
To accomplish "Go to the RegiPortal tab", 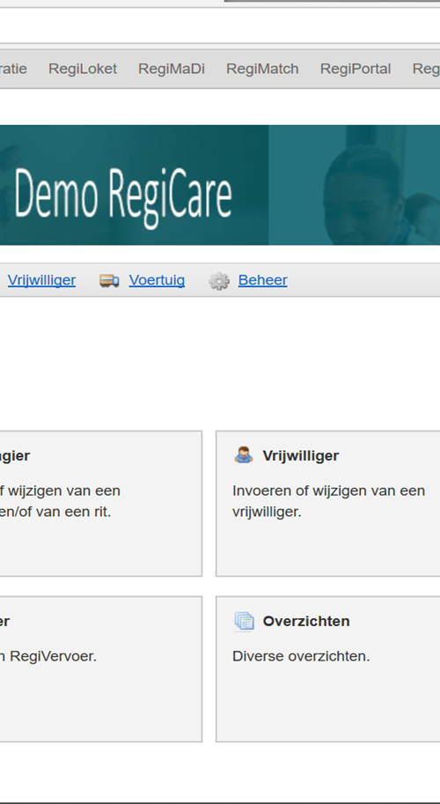I will coord(356,69).
